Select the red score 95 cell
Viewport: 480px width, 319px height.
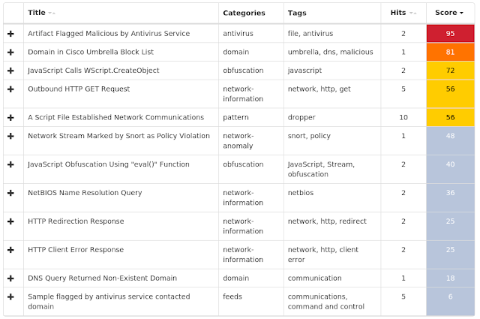(x=450, y=34)
